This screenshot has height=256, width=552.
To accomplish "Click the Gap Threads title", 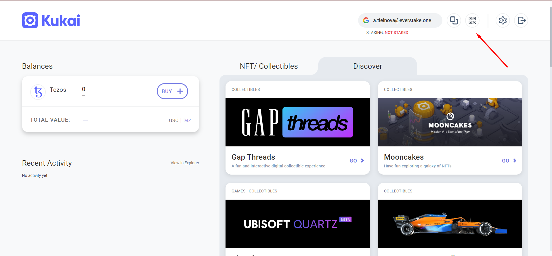I will pyautogui.click(x=253, y=157).
